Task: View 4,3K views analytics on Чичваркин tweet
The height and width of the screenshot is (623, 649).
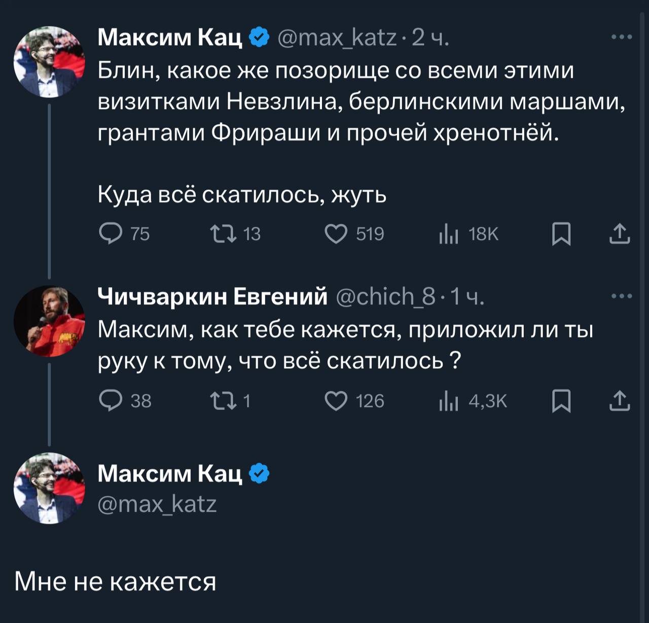Action: pos(473,401)
